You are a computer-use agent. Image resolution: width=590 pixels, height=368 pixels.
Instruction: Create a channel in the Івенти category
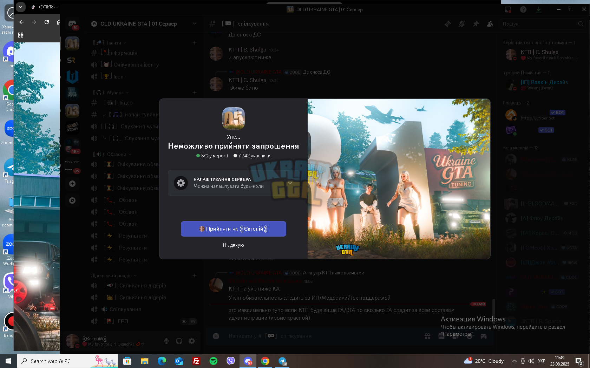pos(195,43)
